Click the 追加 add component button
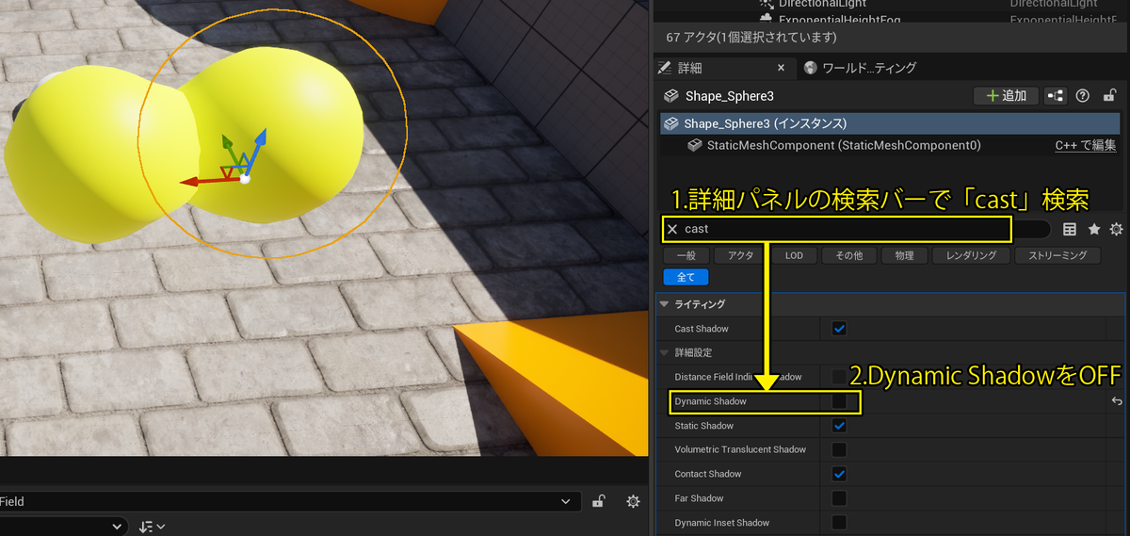Screen dimensions: 1130x536 [x=1006, y=96]
